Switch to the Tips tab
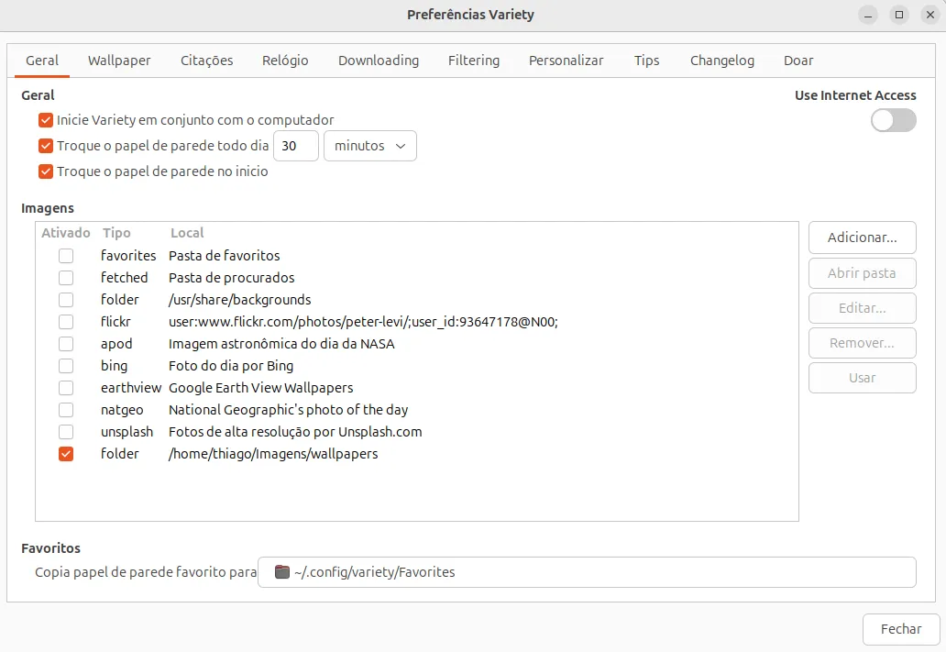 647,61
